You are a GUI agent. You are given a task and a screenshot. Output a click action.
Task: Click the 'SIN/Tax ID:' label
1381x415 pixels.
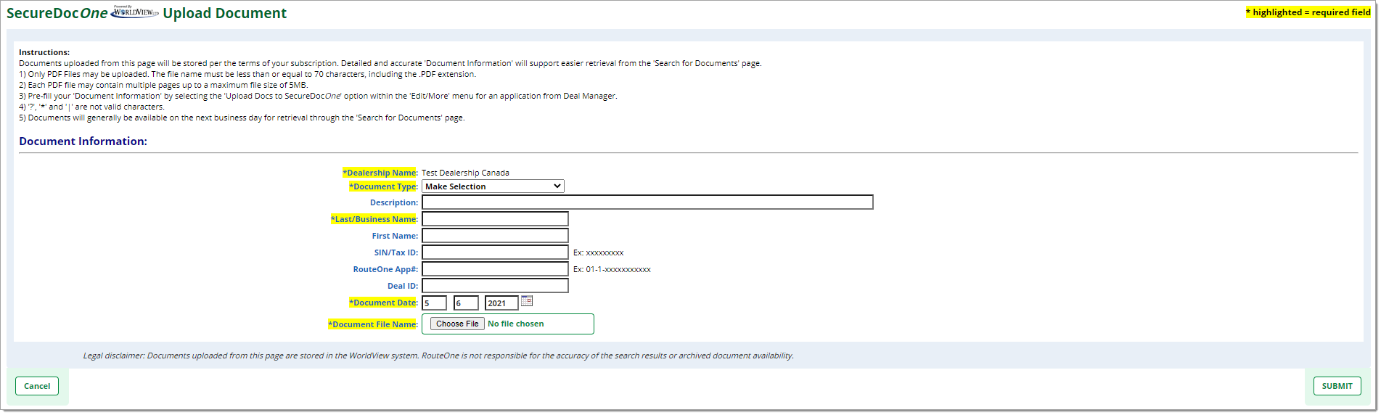tap(396, 252)
